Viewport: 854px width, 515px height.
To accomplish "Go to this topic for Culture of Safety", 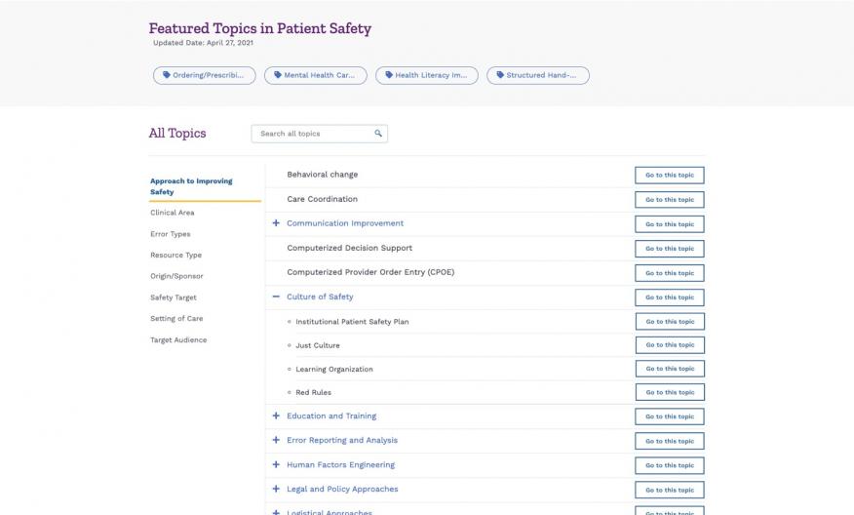I will [x=670, y=297].
